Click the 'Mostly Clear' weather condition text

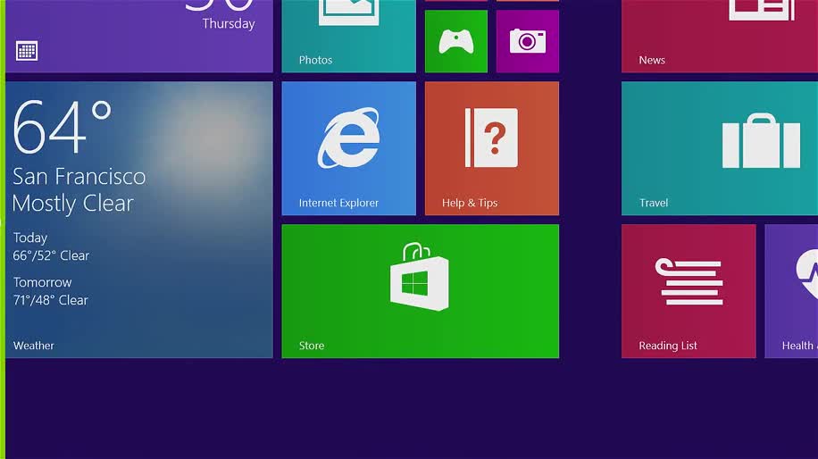[x=73, y=204]
